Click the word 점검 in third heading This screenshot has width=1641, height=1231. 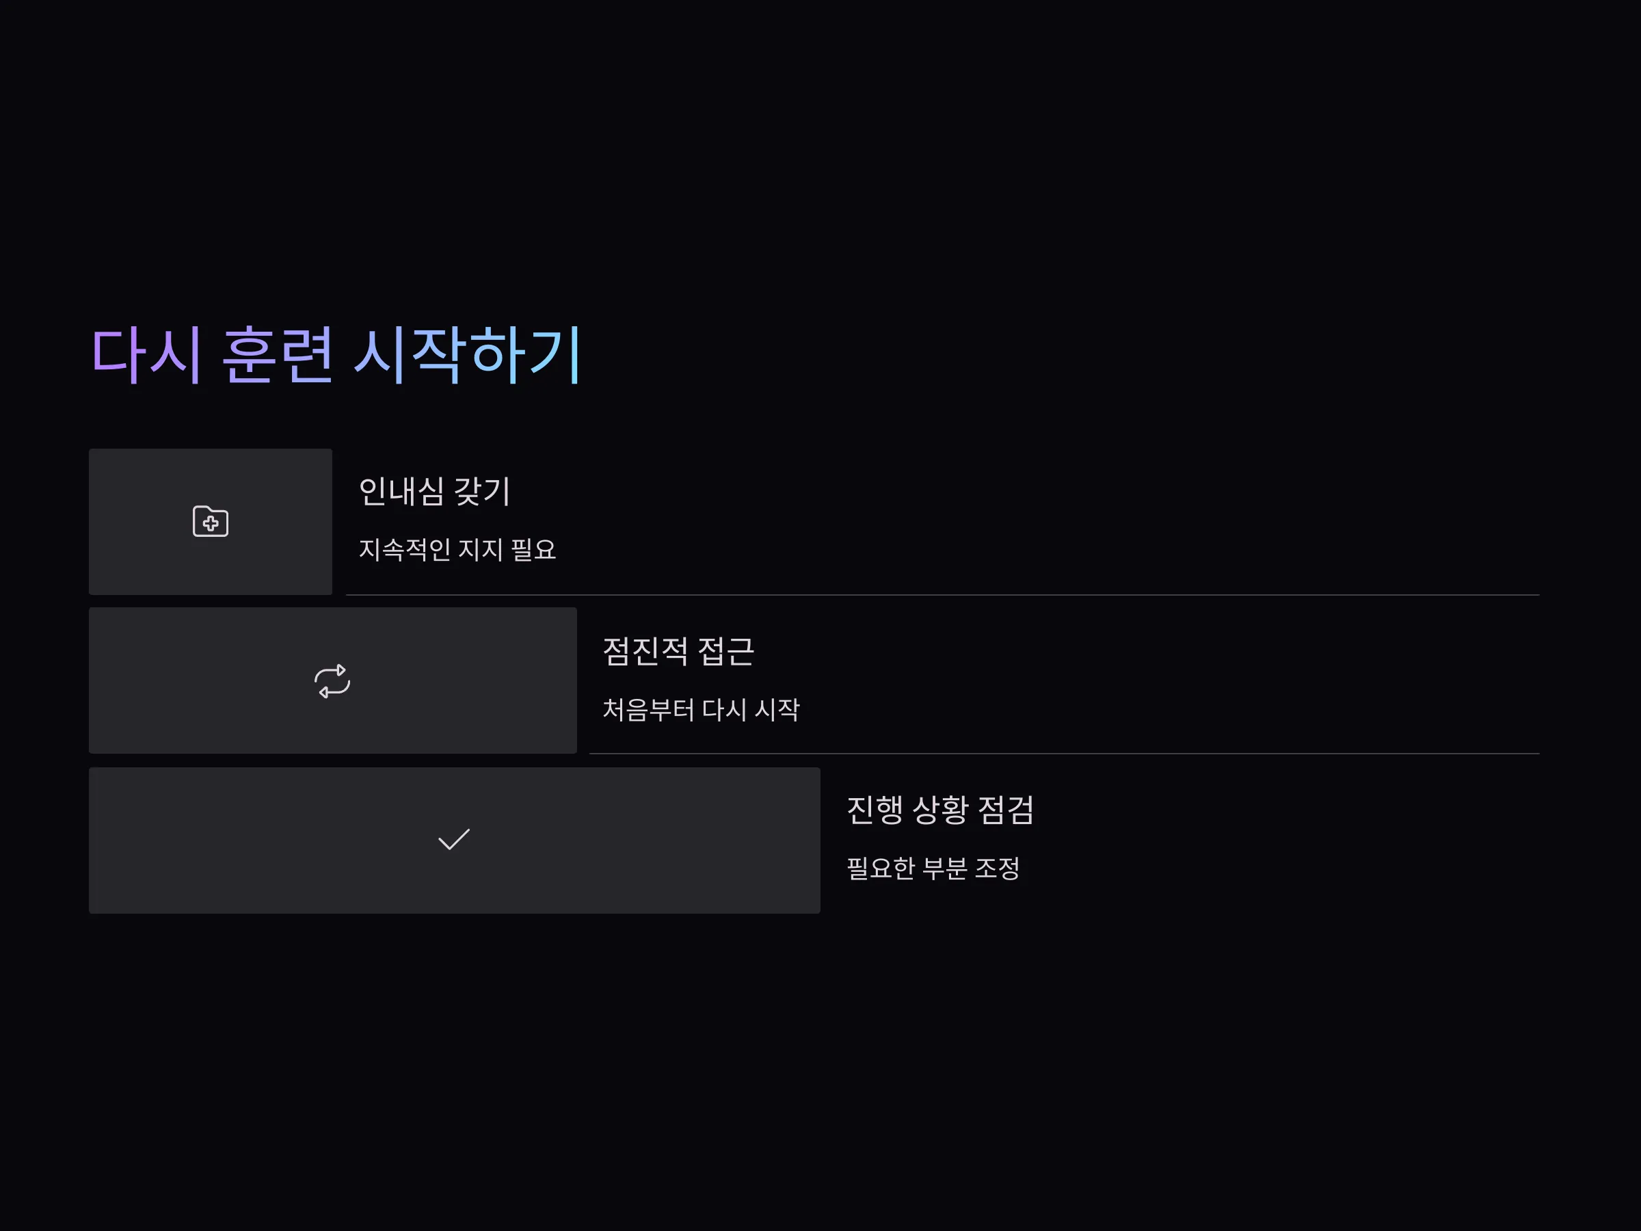(1006, 810)
